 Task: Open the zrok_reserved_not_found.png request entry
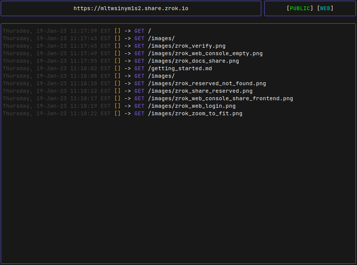click(x=207, y=83)
